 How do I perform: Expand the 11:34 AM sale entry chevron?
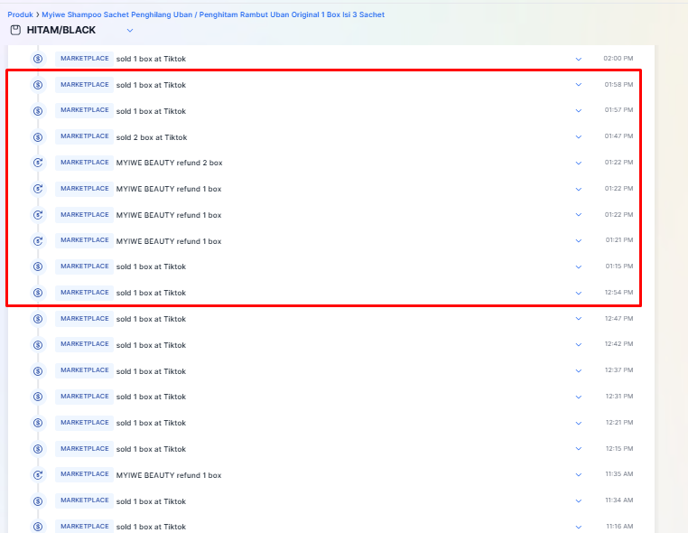[579, 501]
